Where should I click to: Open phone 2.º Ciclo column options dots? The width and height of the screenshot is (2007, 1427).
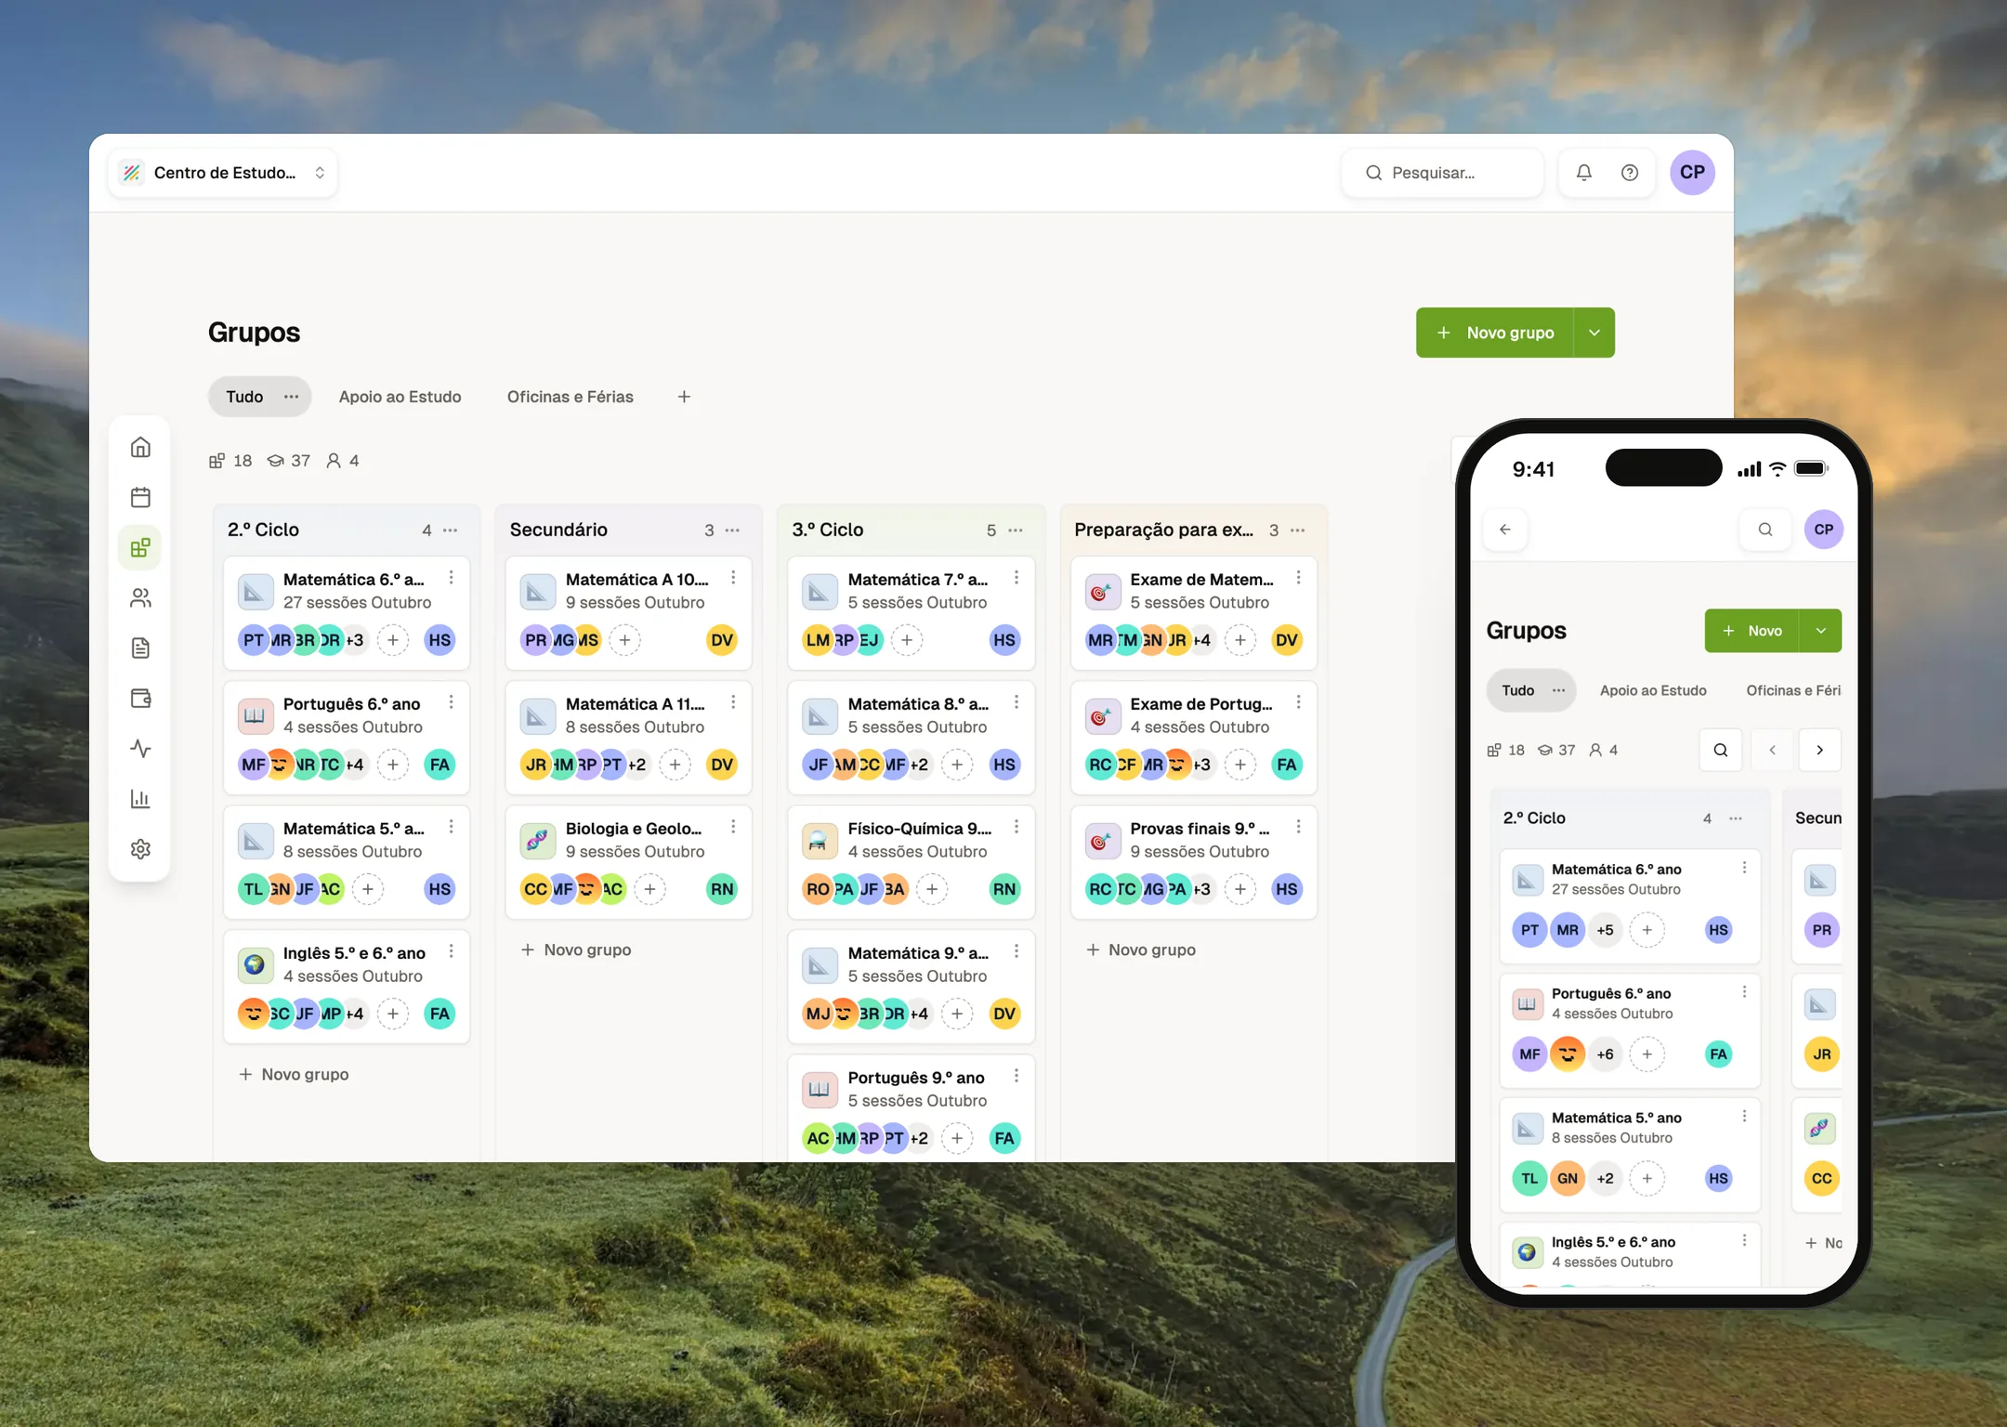click(x=1735, y=818)
